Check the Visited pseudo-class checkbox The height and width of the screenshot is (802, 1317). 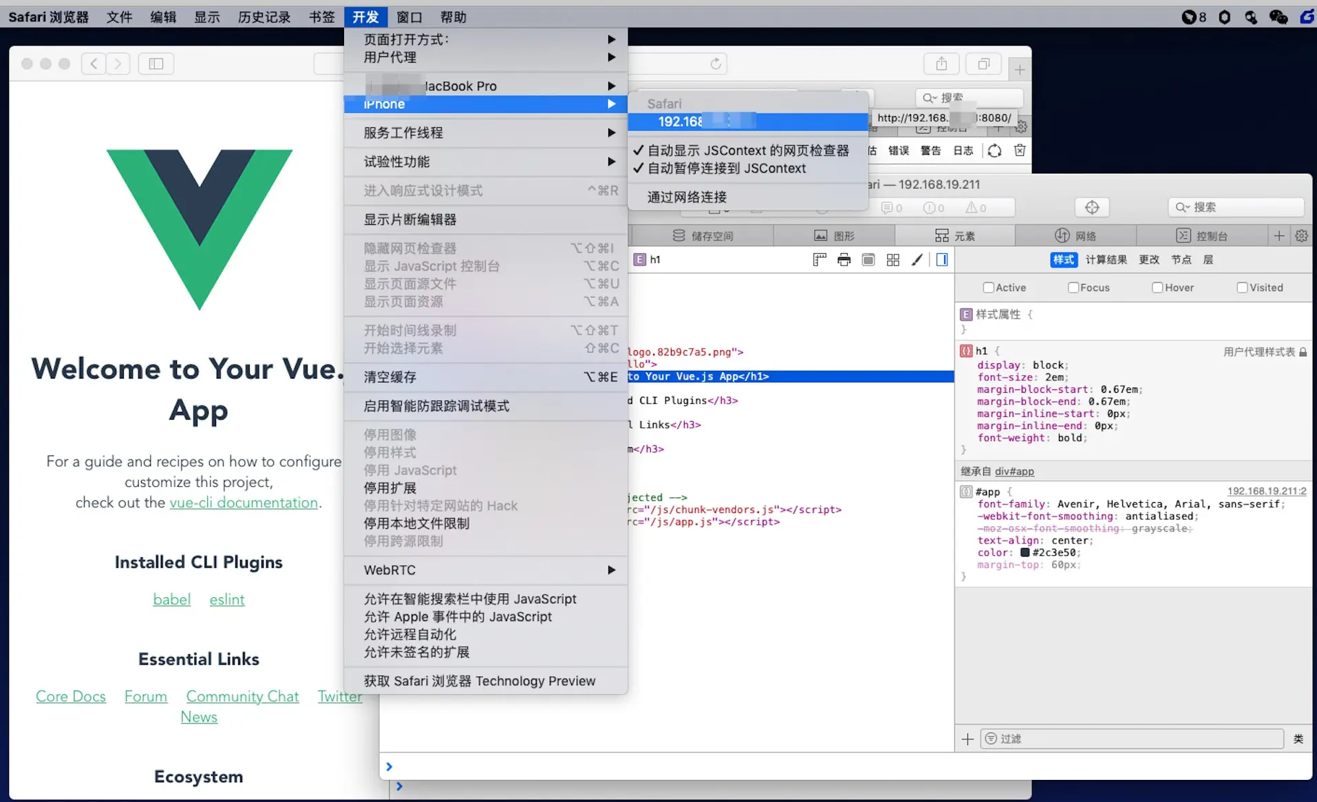pyautogui.click(x=1242, y=288)
